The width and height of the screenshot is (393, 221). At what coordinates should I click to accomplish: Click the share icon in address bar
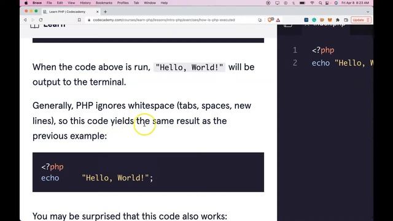(260, 20)
